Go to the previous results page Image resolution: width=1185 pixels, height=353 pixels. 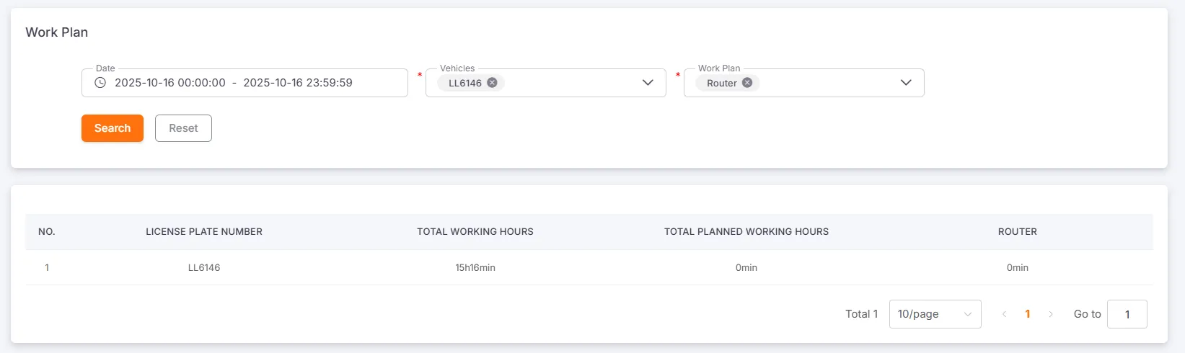click(1004, 314)
